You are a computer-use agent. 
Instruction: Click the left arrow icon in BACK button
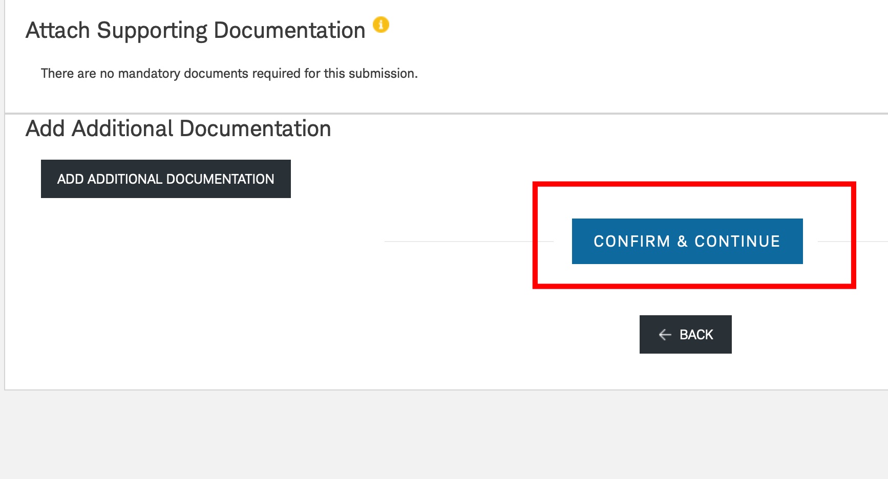[x=665, y=335]
